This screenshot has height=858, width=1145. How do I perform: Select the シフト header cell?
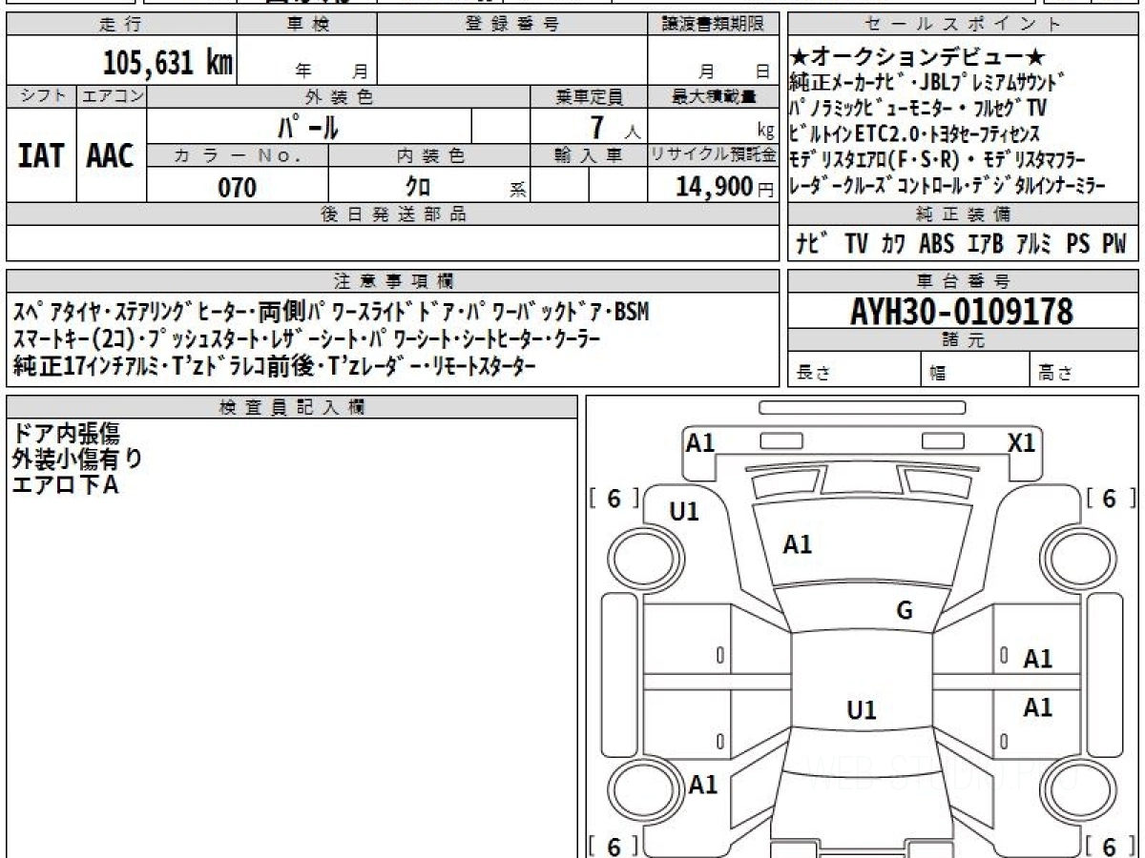[41, 96]
